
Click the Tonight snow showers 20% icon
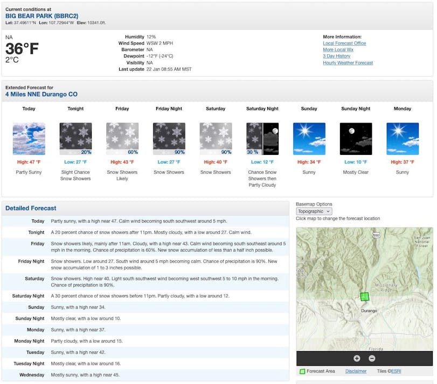pos(75,139)
